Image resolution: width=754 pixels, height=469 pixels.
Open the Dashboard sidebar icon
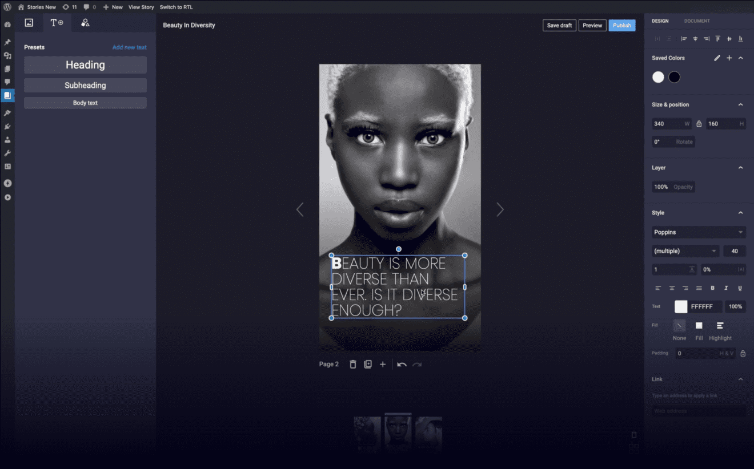7,25
